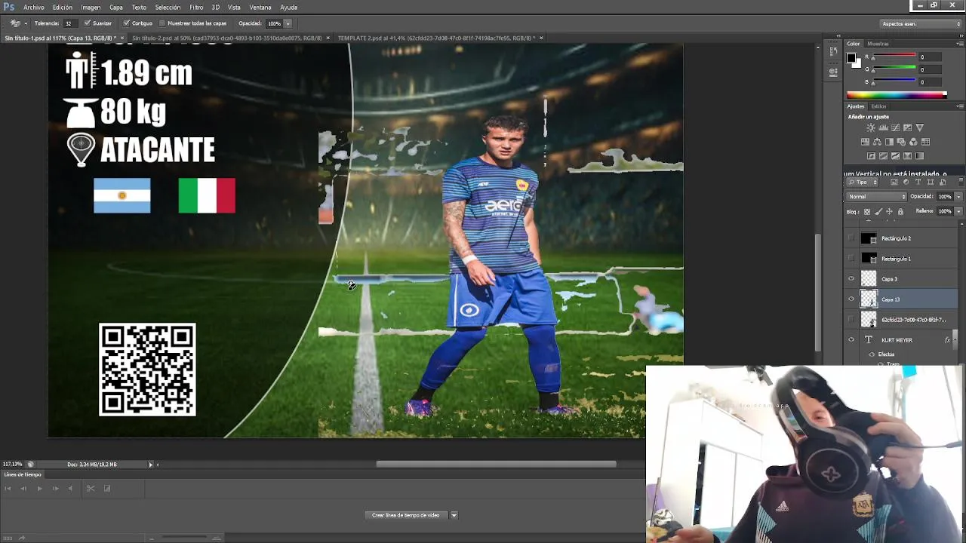Lock layer position move icon

point(889,211)
